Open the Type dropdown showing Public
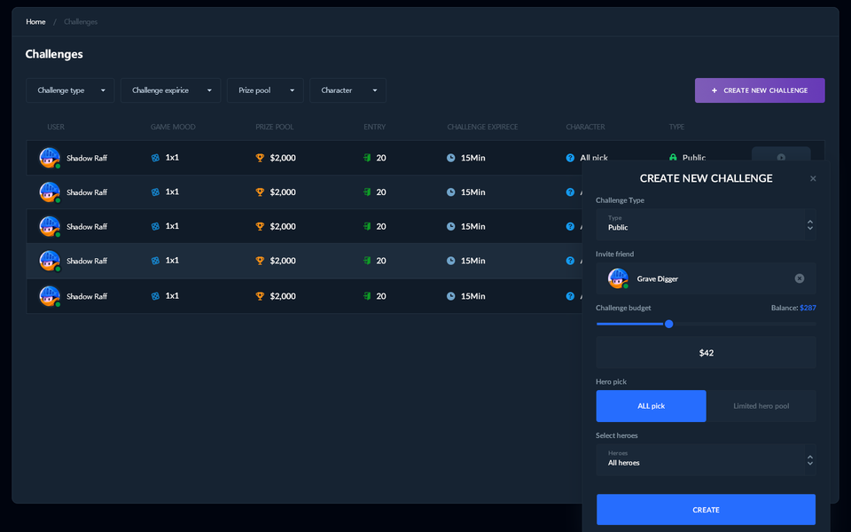The width and height of the screenshot is (851, 532). pyautogui.click(x=706, y=224)
